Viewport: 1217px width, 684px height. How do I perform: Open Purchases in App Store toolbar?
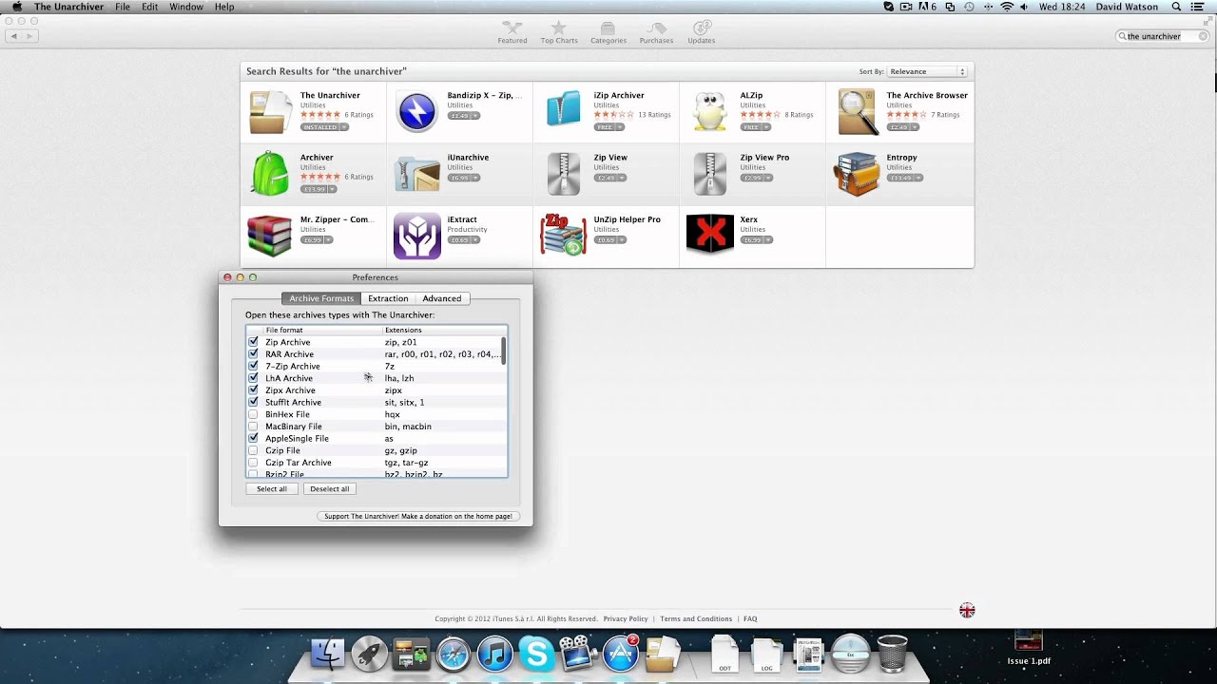(x=656, y=33)
